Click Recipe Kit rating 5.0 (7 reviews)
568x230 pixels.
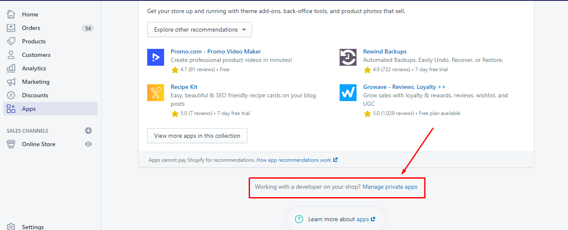click(196, 113)
